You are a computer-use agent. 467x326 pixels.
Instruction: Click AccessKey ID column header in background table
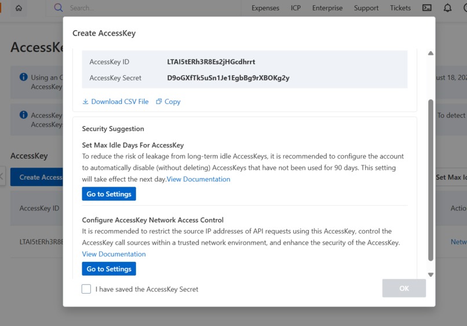[x=39, y=208]
